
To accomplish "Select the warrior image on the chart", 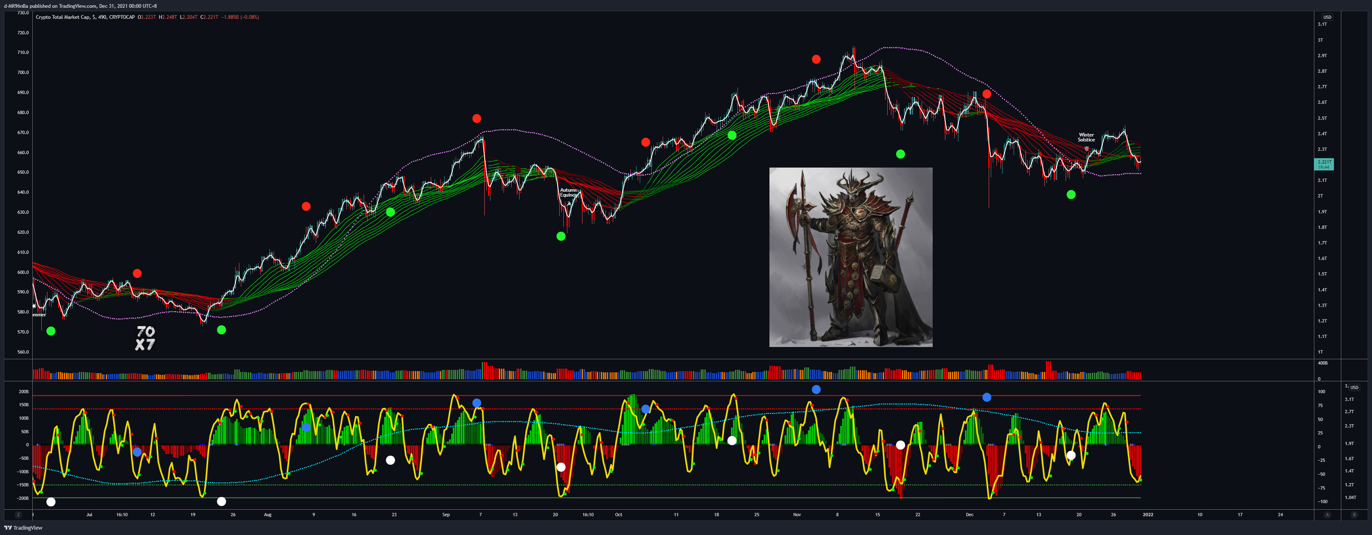I will tap(850, 257).
